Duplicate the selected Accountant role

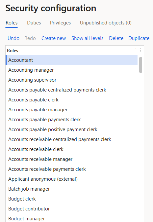tap(139, 38)
